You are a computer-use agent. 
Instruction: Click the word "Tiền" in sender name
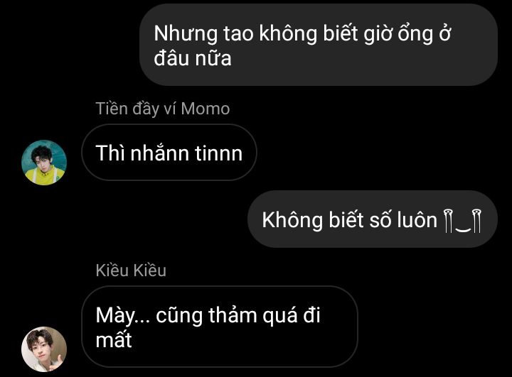point(112,109)
